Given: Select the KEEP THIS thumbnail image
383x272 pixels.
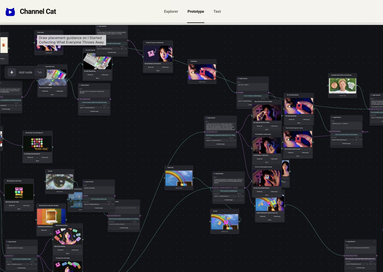Looking at the screenshot, I should point(19,192).
